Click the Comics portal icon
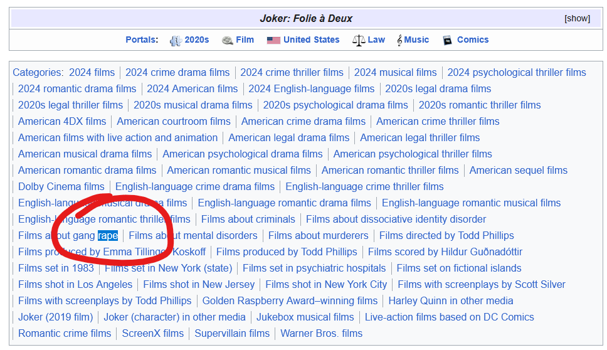The width and height of the screenshot is (607, 350). [447, 40]
